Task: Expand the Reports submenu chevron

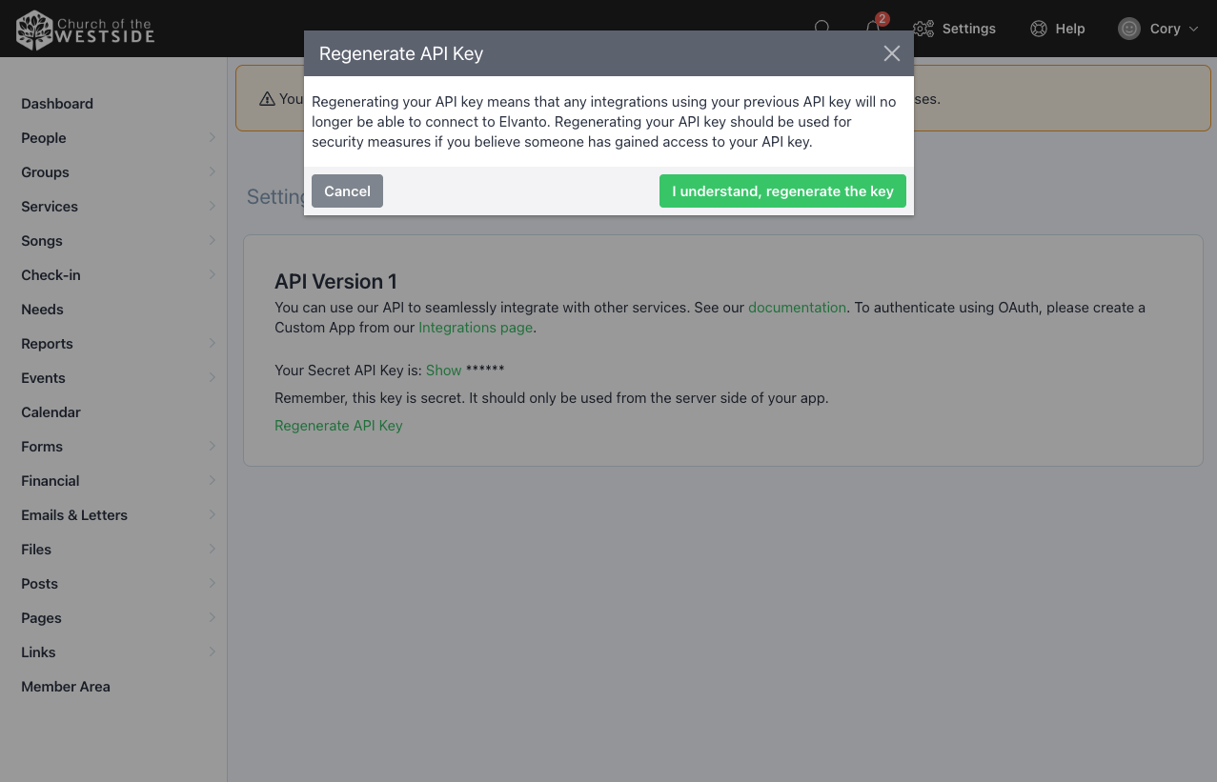Action: tap(212, 344)
